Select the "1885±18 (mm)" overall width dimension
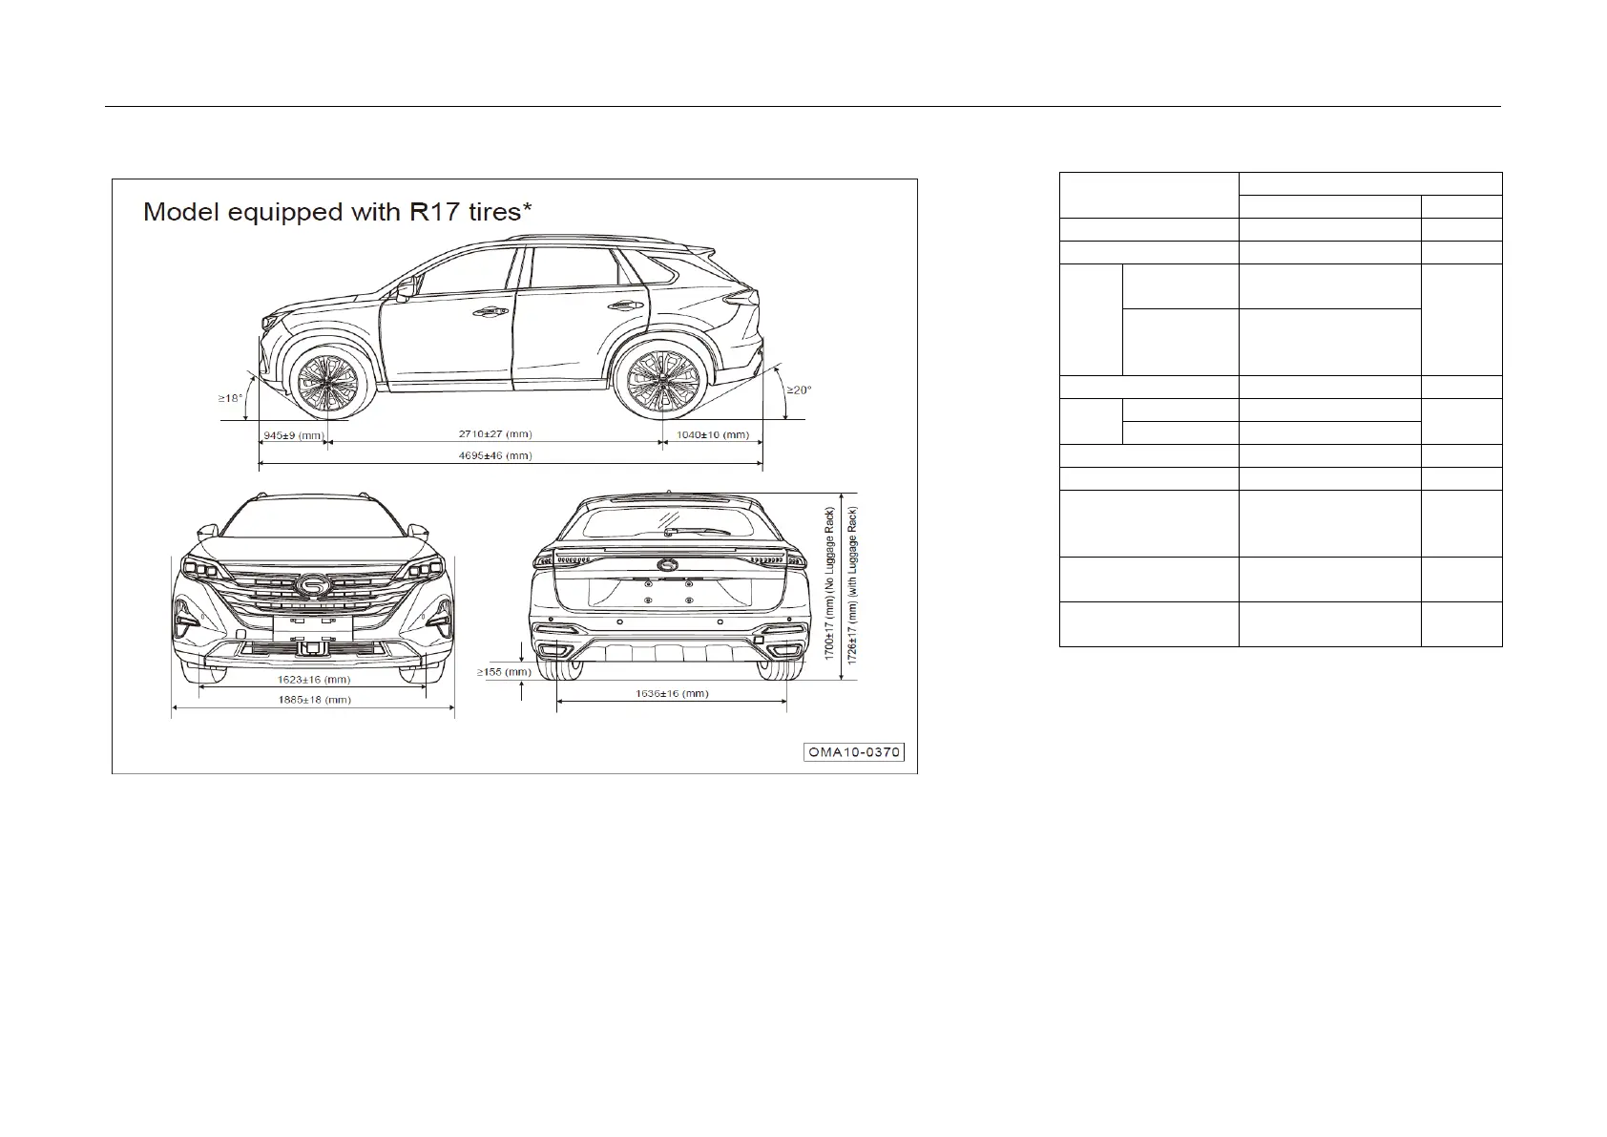This screenshot has height=1137, width=1607. coord(314,700)
